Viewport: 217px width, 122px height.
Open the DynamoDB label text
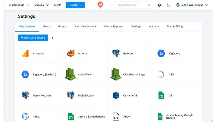(x=130, y=96)
